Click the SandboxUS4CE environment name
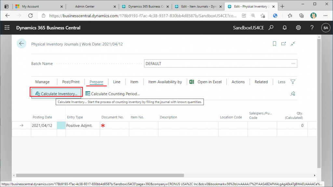 pyautogui.click(x=248, y=28)
